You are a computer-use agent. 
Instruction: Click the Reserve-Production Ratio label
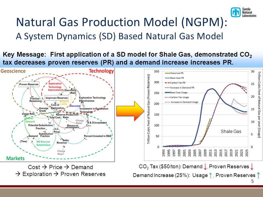tap(67, 116)
